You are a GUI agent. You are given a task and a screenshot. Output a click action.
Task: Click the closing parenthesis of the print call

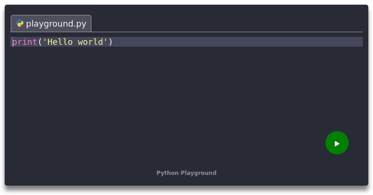point(111,42)
